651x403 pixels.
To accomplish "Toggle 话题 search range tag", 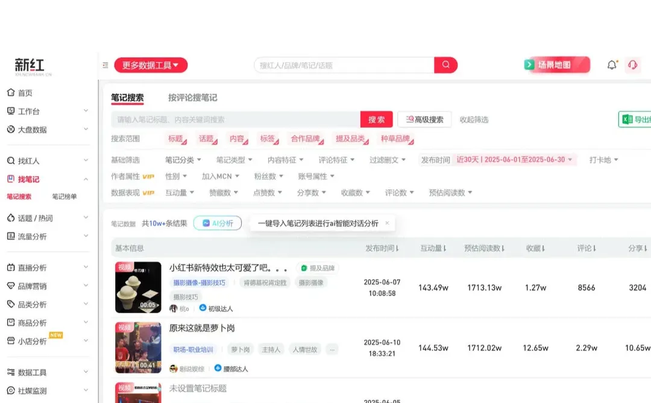I will [207, 139].
